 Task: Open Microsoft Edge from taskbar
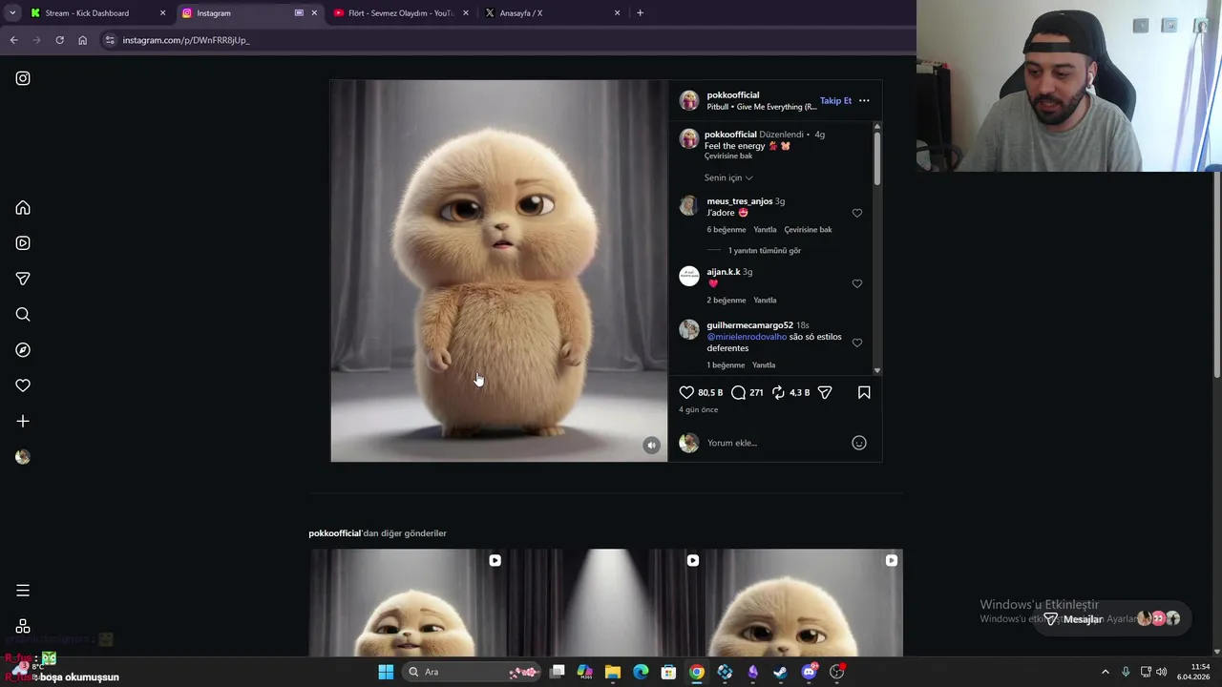click(x=641, y=672)
